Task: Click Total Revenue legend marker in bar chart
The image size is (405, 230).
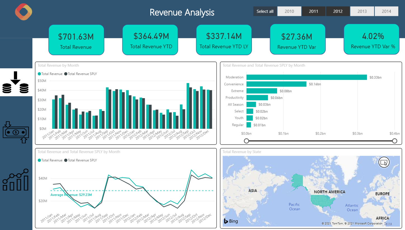Action: pyautogui.click(x=39, y=74)
